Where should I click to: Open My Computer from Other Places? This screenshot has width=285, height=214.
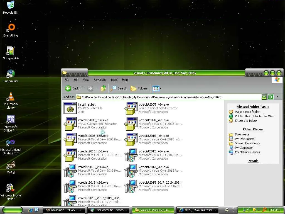(244, 148)
